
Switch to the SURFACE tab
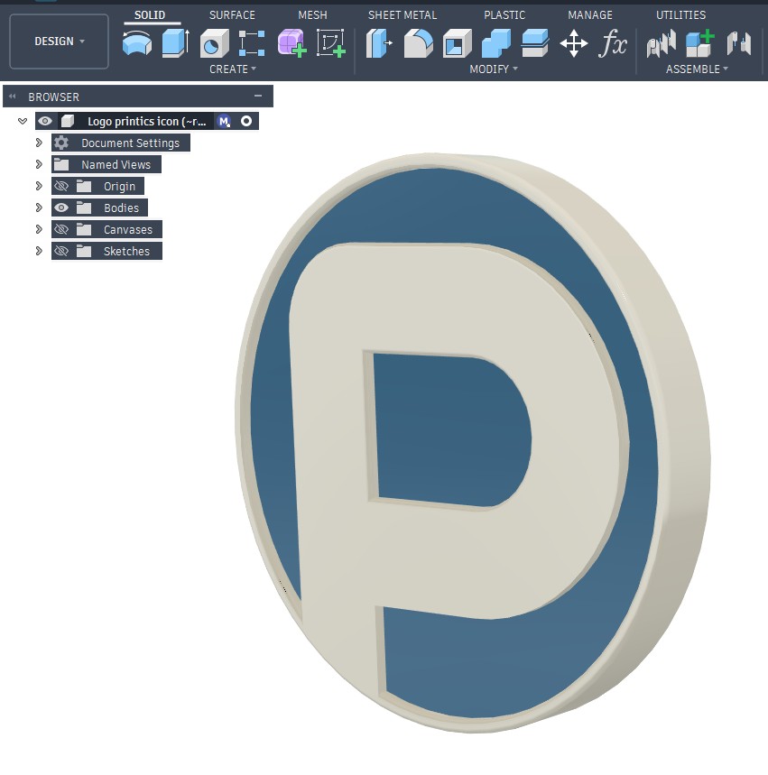coord(232,15)
